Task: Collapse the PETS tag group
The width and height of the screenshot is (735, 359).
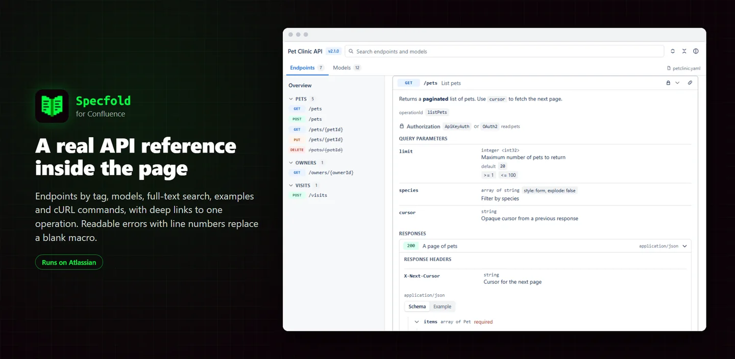Action: click(291, 99)
